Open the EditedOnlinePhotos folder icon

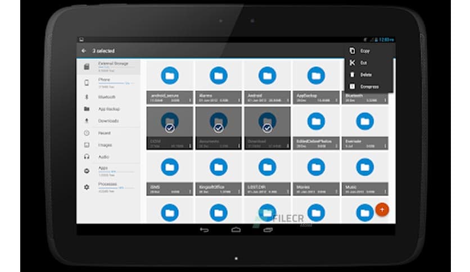click(316, 121)
